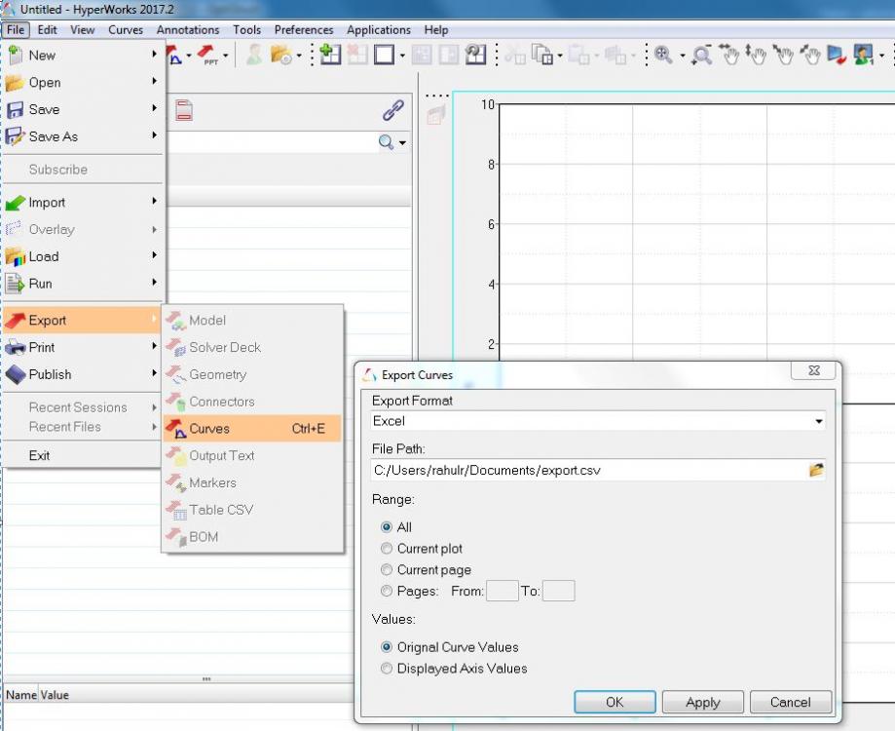The image size is (895, 731).
Task: Choose Curves in the Export submenu
Action: 251,428
